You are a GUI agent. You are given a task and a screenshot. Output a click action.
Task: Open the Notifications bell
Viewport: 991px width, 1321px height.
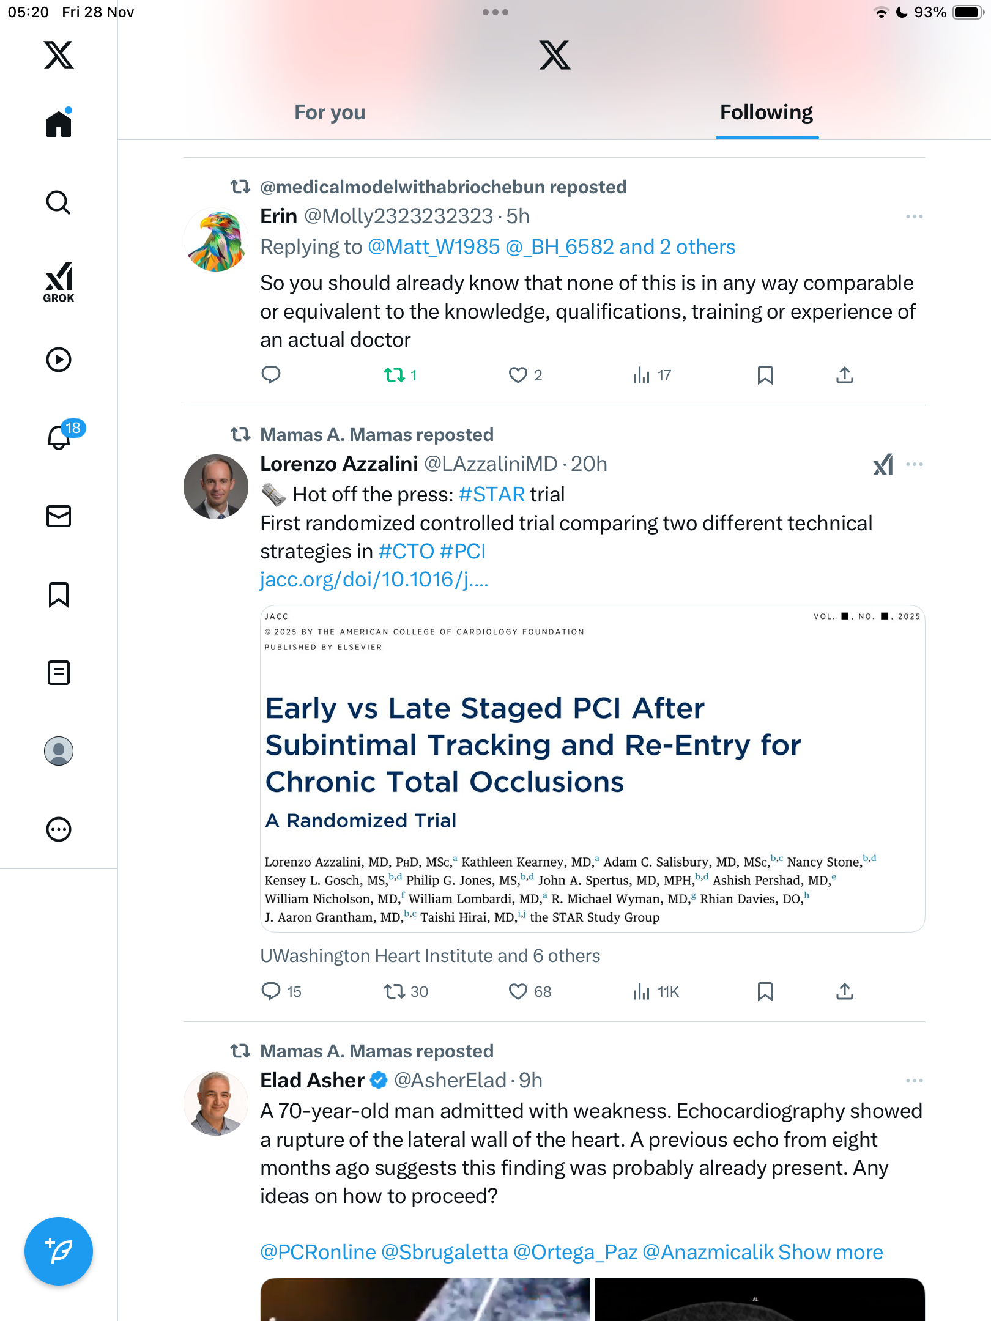coord(59,437)
